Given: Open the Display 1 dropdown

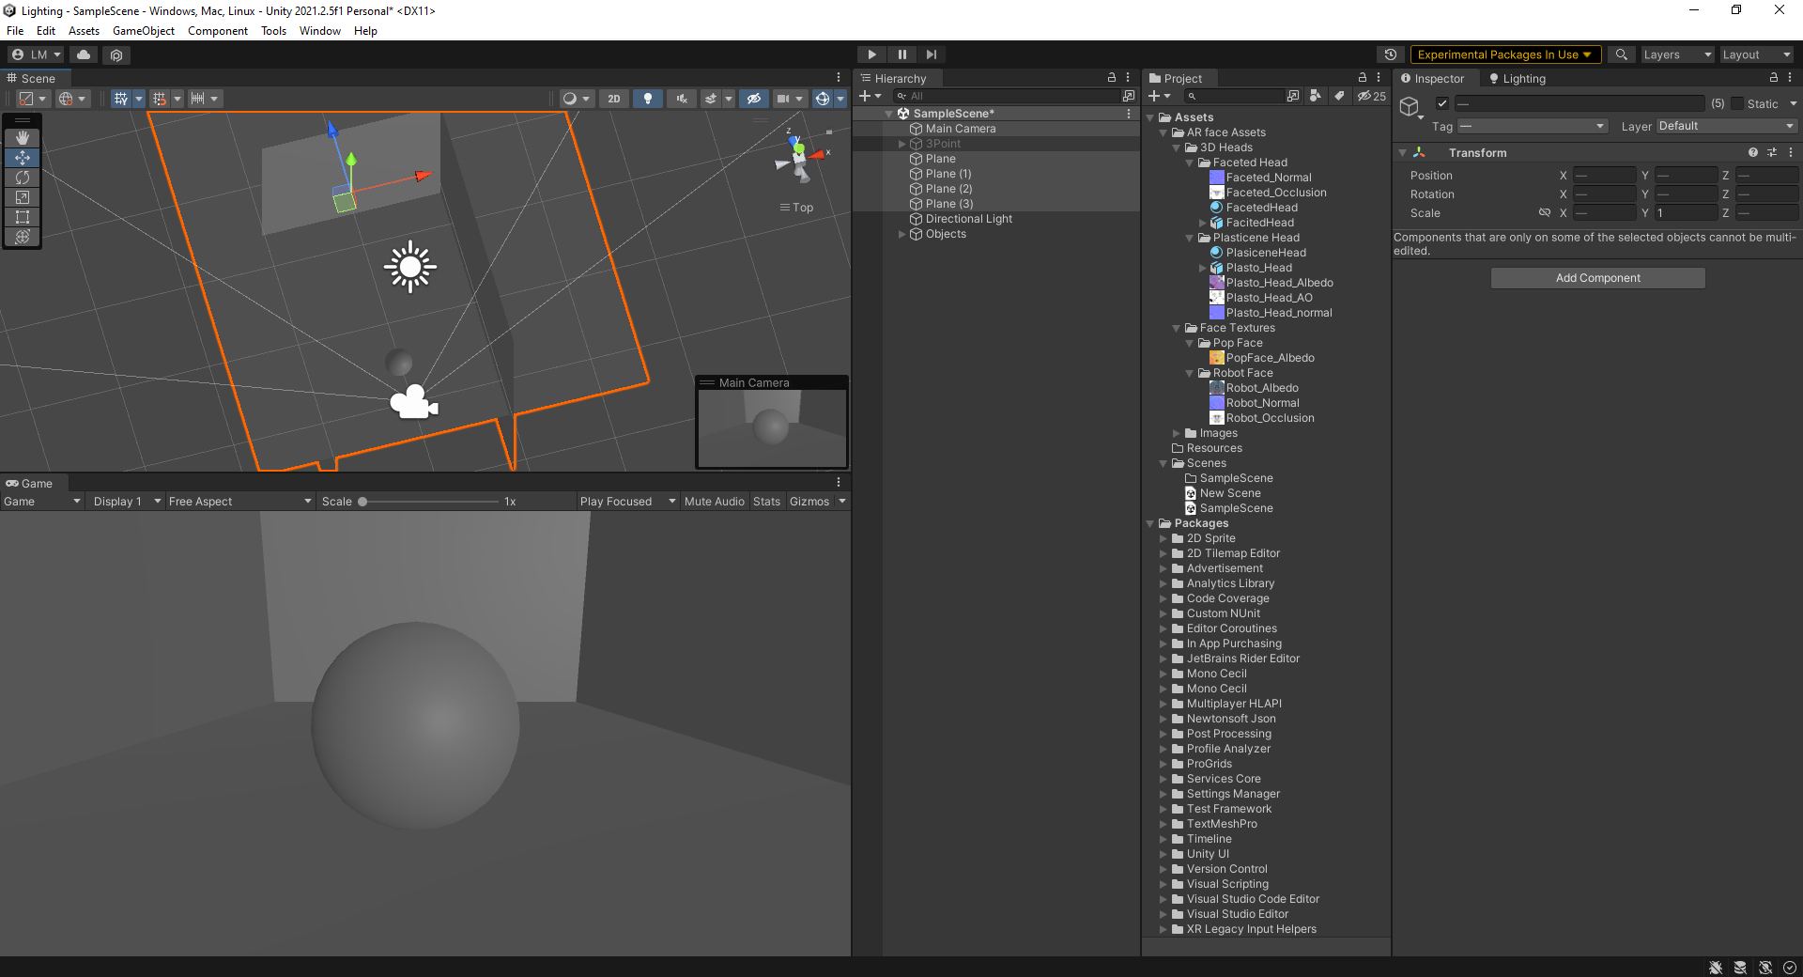Looking at the screenshot, I should click(127, 502).
